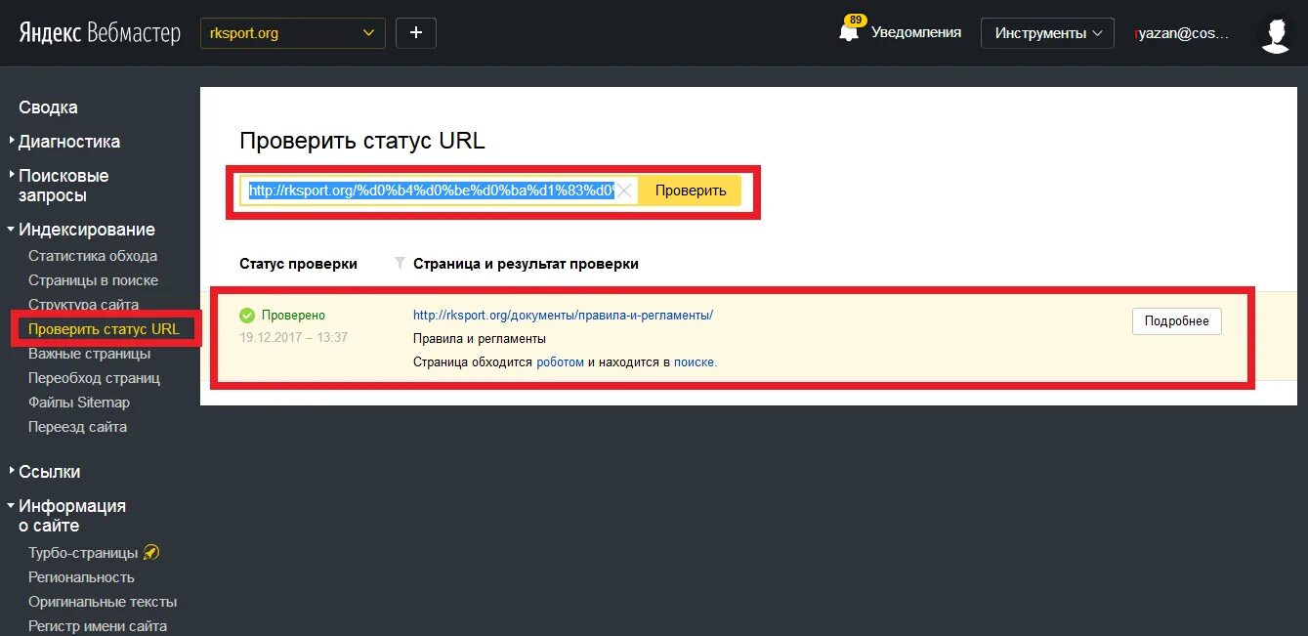
Task: Click the Подробнее button
Action: 1176,320
